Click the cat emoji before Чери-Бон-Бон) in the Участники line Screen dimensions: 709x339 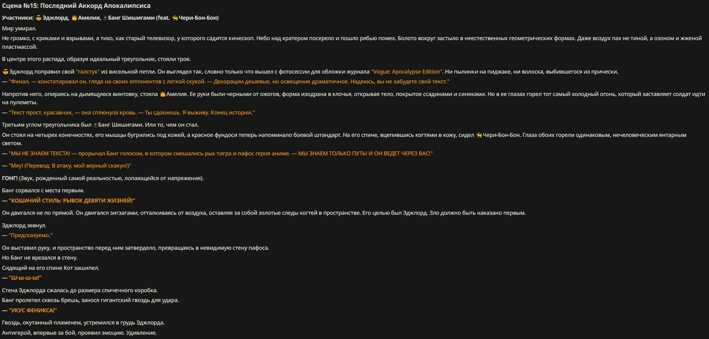pyautogui.click(x=175, y=18)
